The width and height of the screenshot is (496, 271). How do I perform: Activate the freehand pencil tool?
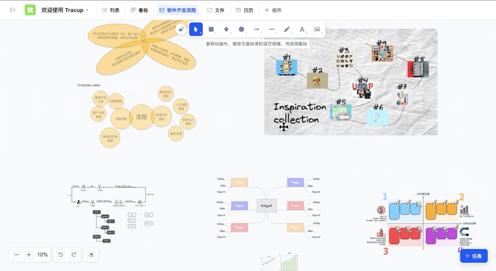tap(287, 29)
